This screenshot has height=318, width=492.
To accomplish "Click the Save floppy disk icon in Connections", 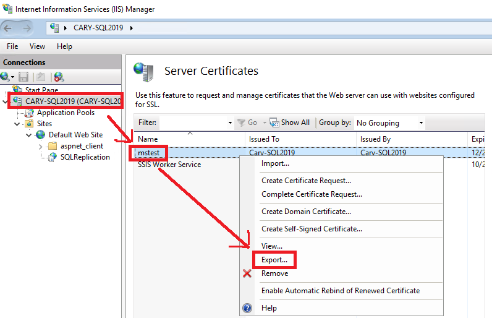I will [23, 77].
